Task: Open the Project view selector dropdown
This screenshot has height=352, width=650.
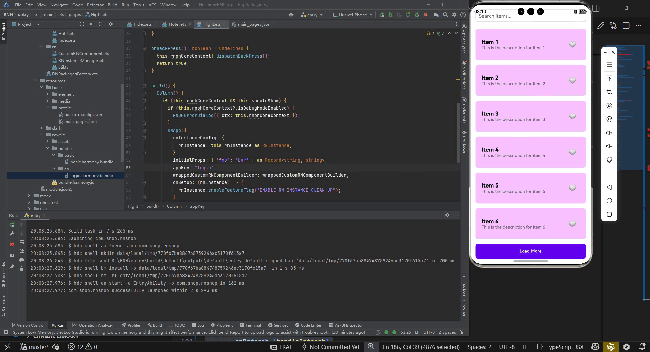Action: point(26,24)
